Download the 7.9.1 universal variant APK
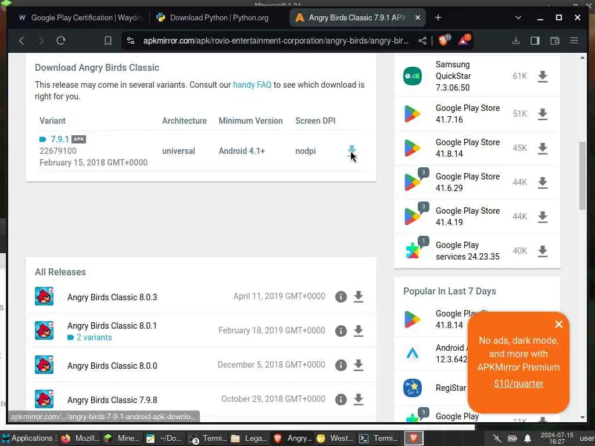595x446 pixels. pos(352,152)
